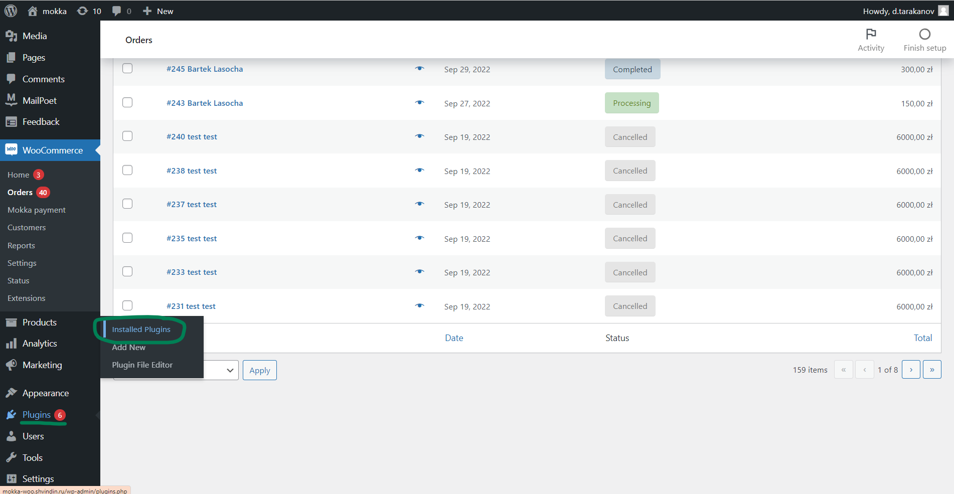
Task: Click the Finish setup circle icon
Action: (x=925, y=34)
